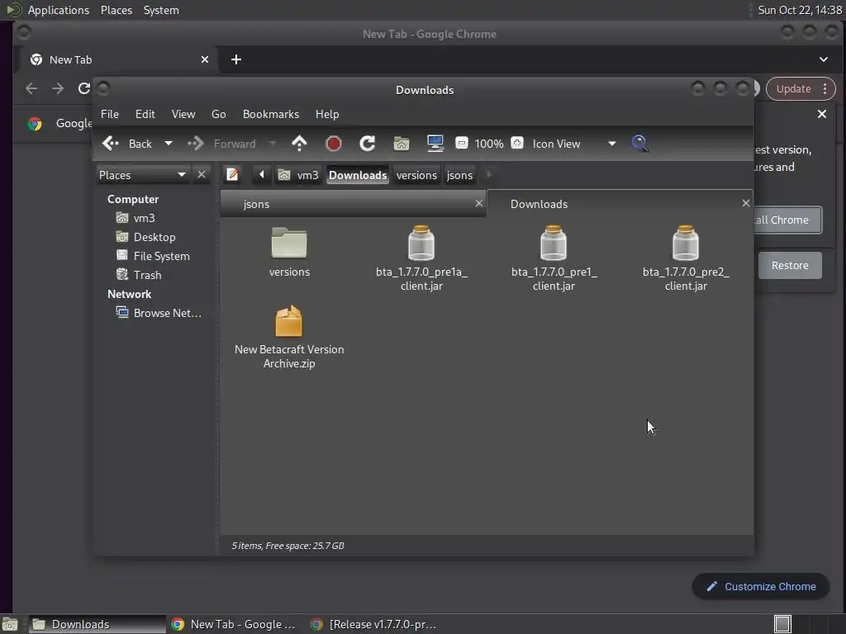
Task: Close the jsons tab
Action: pyautogui.click(x=478, y=203)
